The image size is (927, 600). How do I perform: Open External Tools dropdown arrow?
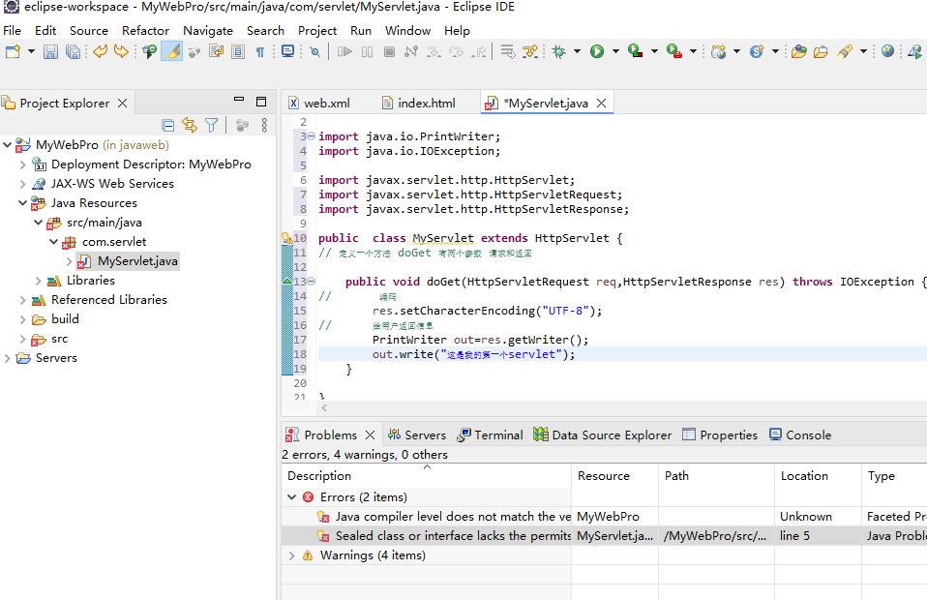tap(693, 52)
